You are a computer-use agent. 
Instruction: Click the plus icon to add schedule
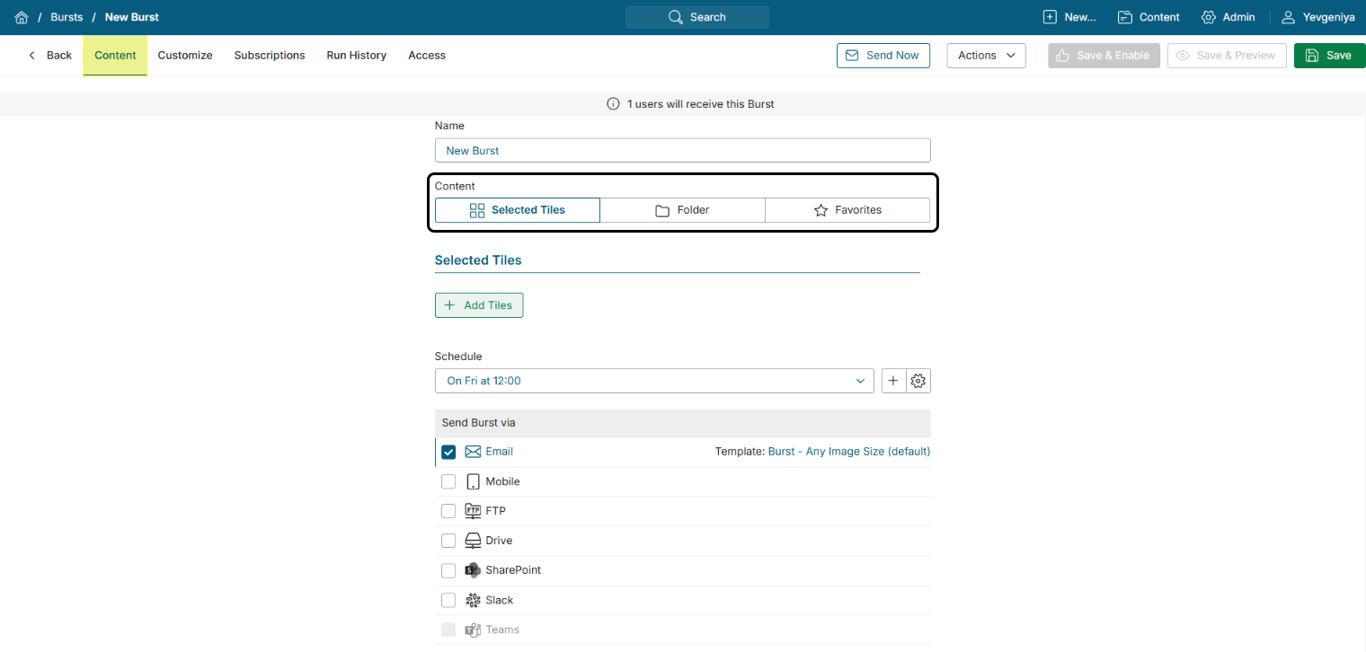point(892,381)
